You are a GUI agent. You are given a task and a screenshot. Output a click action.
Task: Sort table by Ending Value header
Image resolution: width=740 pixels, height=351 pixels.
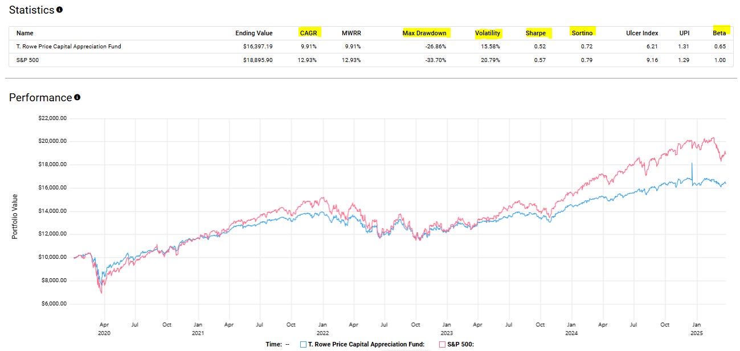click(x=254, y=33)
